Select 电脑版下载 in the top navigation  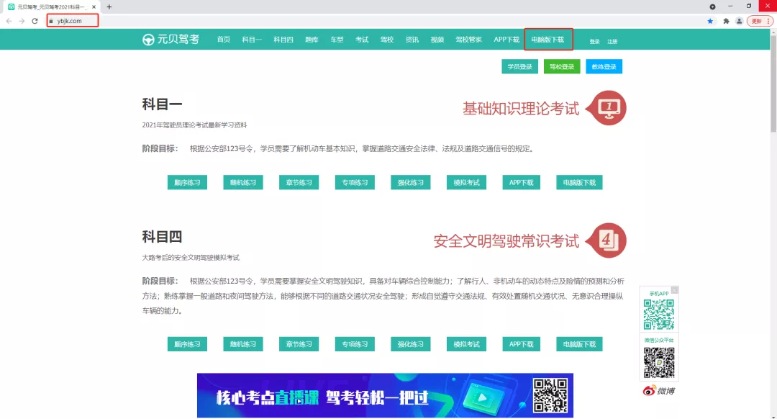(548, 40)
